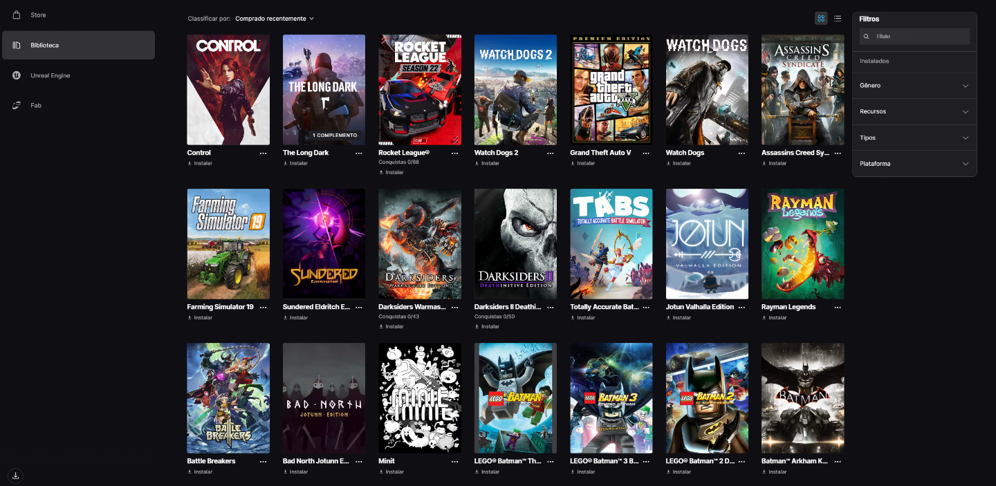Install Rayman Legends
Image resolution: width=996 pixels, height=486 pixels.
(774, 318)
